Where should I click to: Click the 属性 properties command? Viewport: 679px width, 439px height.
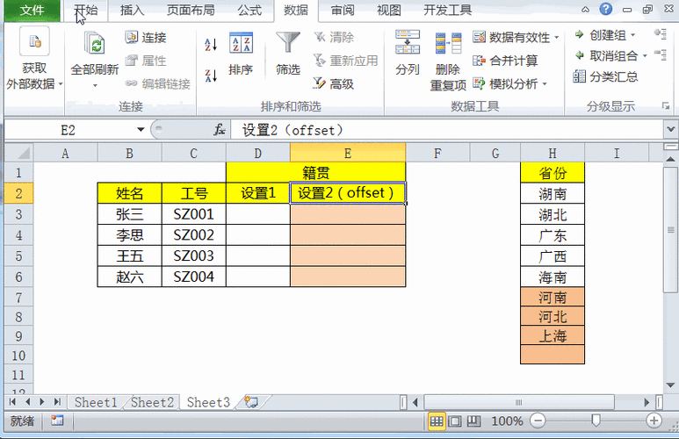pyautogui.click(x=146, y=61)
